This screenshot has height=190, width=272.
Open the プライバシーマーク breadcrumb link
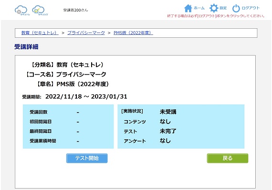coord(86,33)
